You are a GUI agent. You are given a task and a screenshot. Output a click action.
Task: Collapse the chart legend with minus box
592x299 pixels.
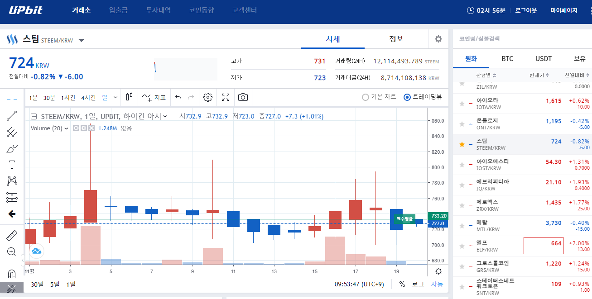(34, 116)
